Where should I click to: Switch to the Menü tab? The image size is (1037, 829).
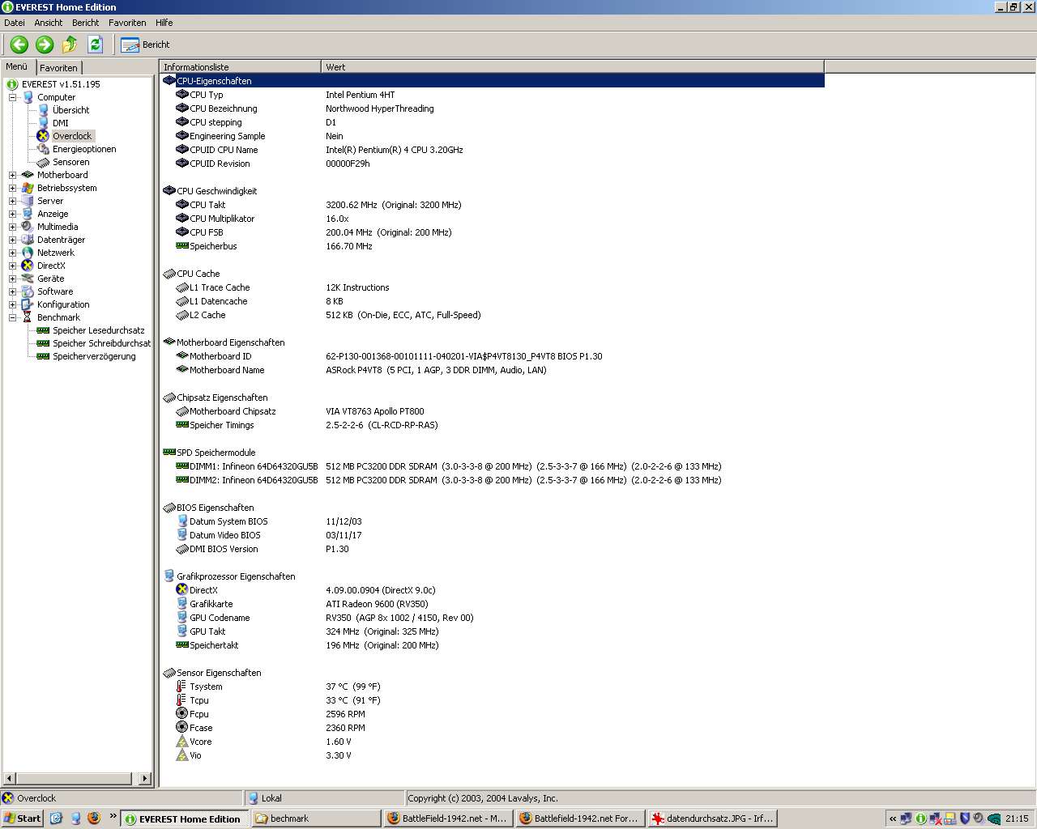pos(17,66)
